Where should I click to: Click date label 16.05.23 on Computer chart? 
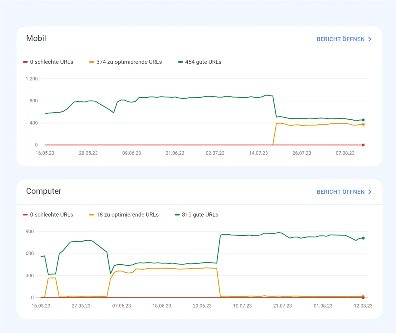coord(41,306)
